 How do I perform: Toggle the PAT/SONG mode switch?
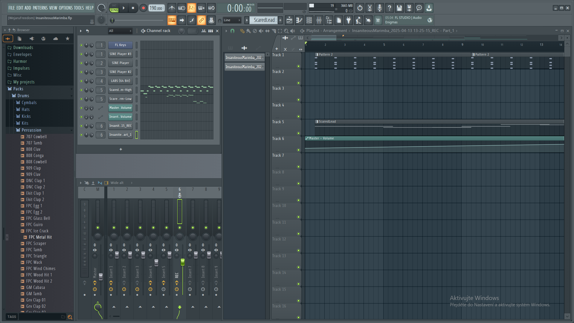coord(114,8)
